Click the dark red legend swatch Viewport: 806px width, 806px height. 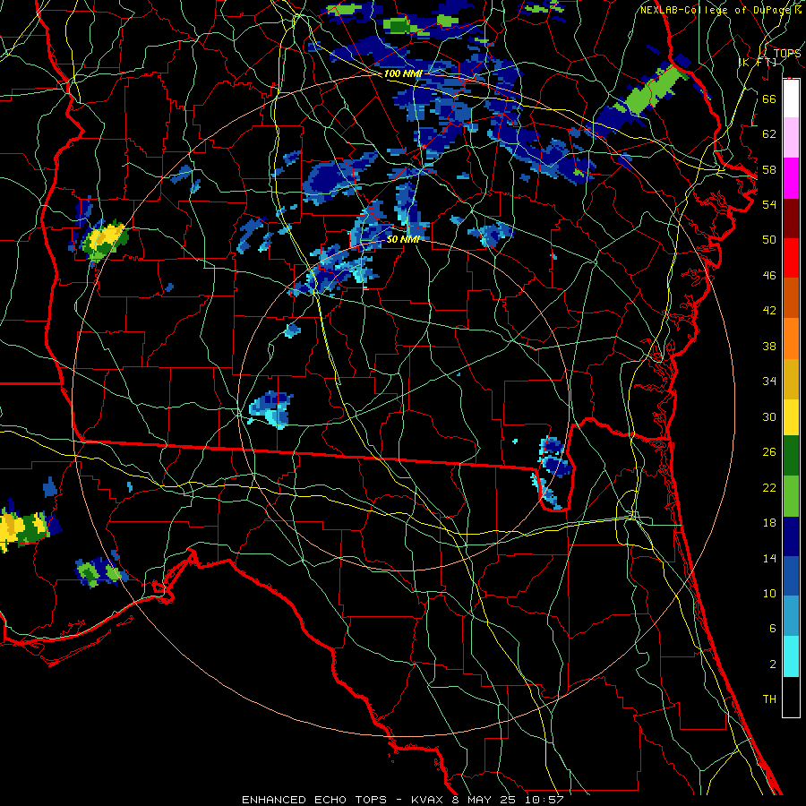click(x=791, y=219)
